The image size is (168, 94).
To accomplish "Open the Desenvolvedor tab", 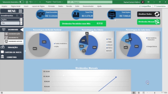I will pos(88,6).
